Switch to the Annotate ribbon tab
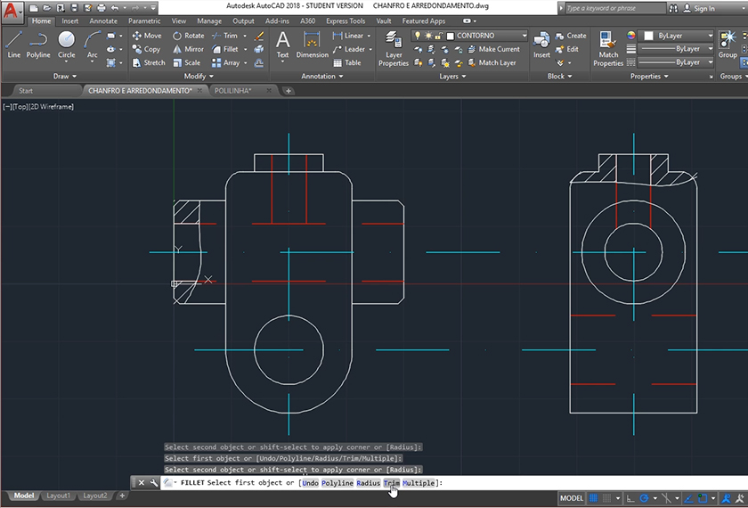Screen dimensions: 748x508 [102, 20]
